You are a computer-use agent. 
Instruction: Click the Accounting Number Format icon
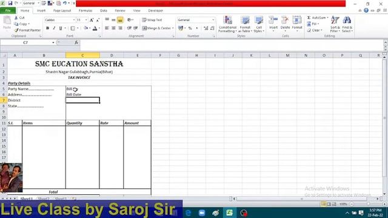pyautogui.click(x=181, y=28)
